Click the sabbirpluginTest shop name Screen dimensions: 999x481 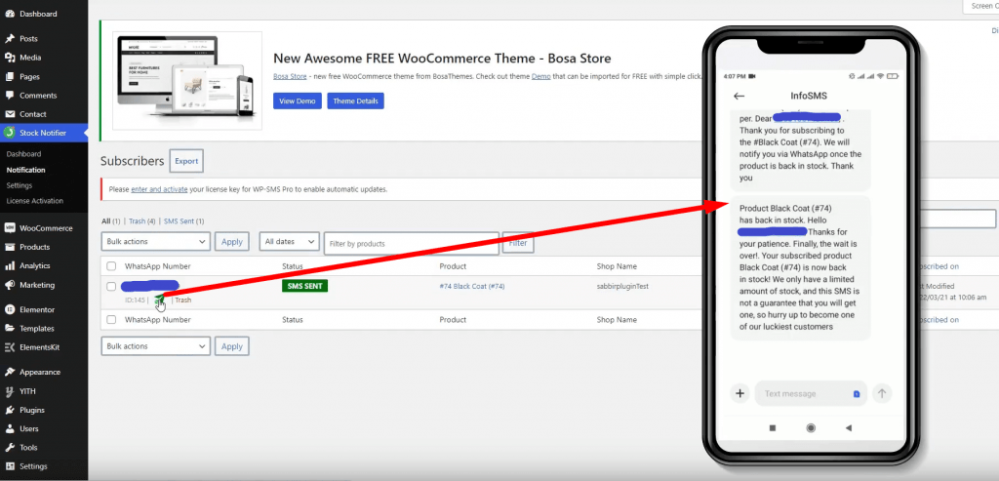click(x=622, y=287)
